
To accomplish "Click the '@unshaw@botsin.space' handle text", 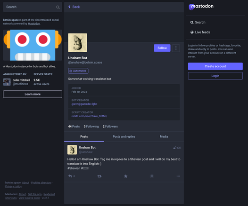I will [85, 63].
